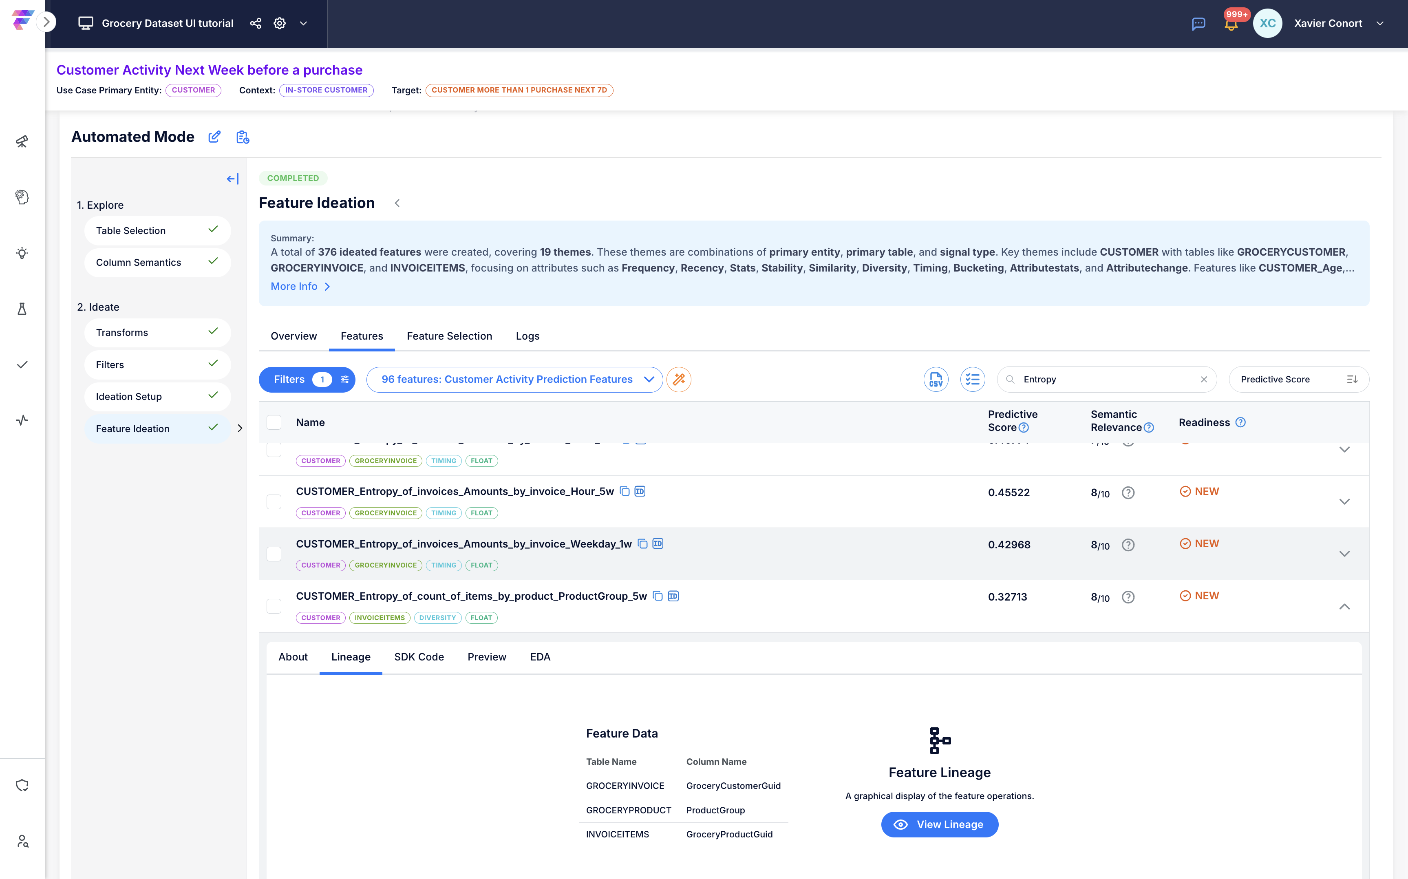Image resolution: width=1408 pixels, height=879 pixels.
Task: Expand the left sidebar arrow button
Action: (46, 23)
